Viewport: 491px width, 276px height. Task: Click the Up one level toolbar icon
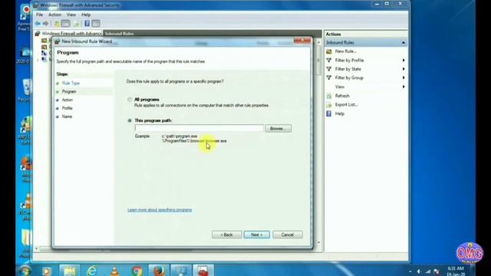tap(57, 24)
